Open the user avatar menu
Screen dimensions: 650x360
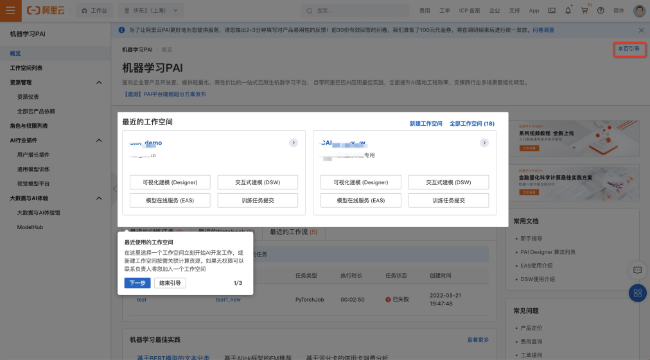(x=639, y=11)
